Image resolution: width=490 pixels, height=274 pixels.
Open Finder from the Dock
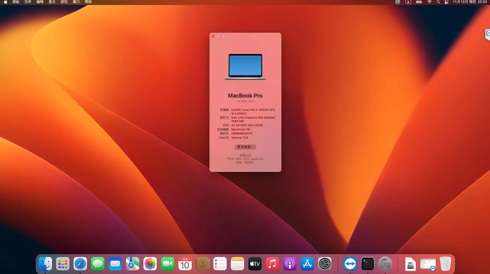[x=45, y=264]
